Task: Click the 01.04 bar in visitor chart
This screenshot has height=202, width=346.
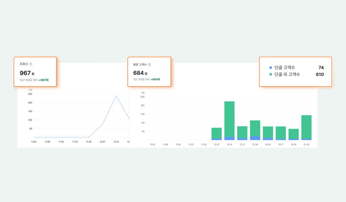Action: (x=268, y=133)
